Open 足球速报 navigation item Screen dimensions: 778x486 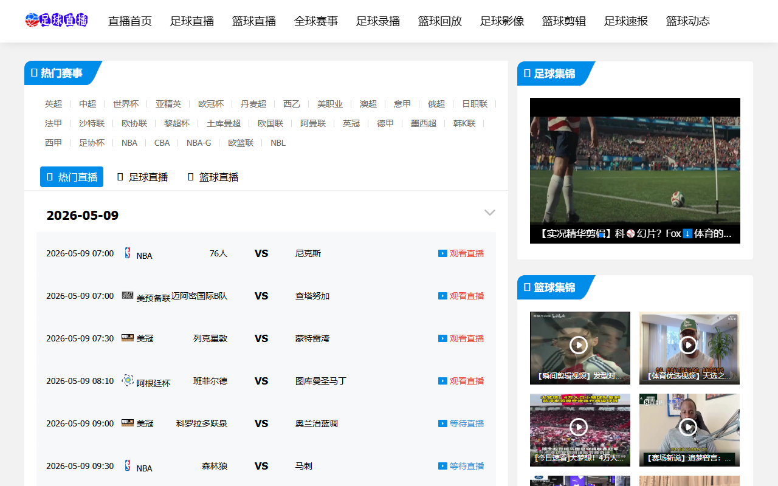[626, 21]
